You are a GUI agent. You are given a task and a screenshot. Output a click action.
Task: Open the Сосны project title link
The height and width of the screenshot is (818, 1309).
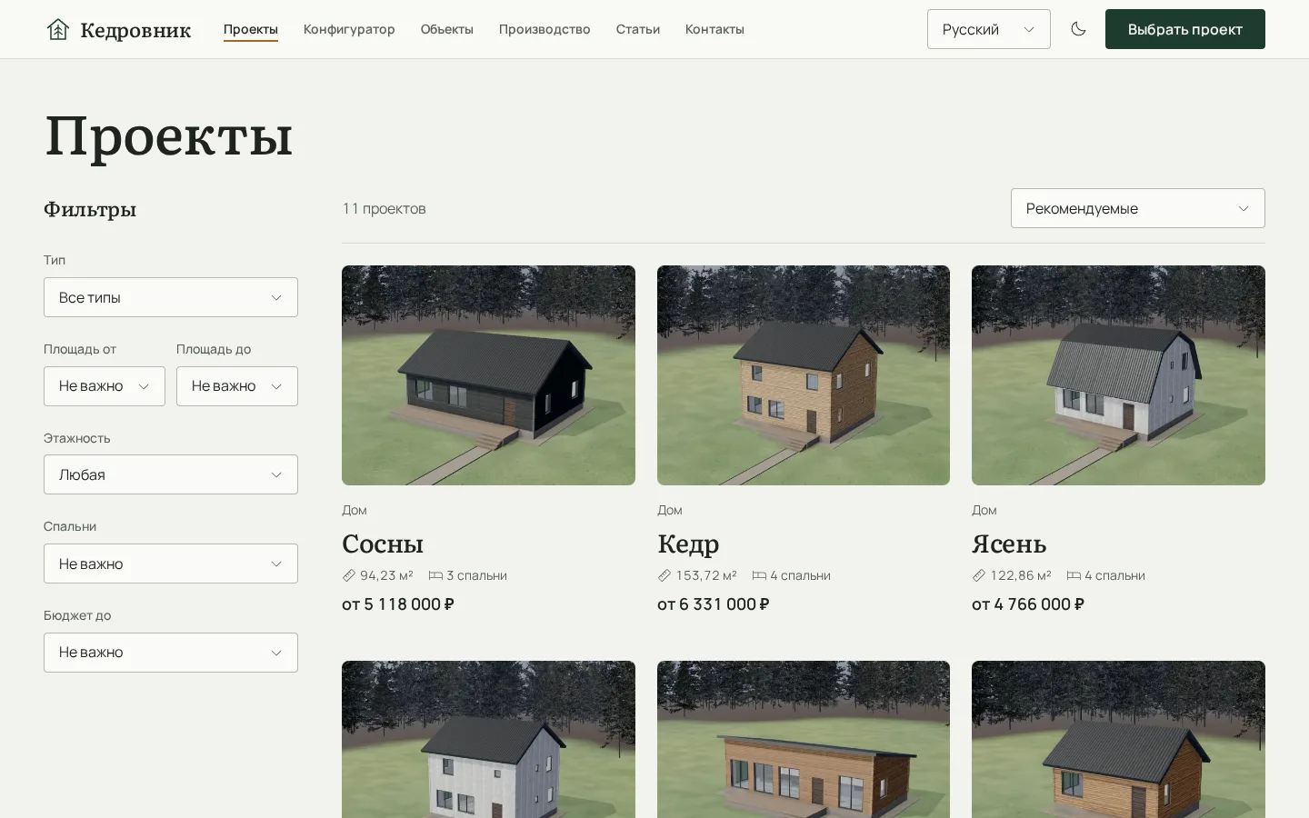(383, 544)
